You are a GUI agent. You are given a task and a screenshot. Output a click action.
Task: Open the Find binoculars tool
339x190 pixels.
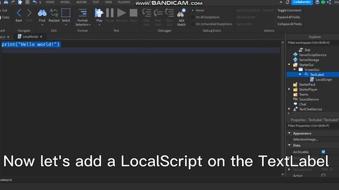tap(42, 13)
